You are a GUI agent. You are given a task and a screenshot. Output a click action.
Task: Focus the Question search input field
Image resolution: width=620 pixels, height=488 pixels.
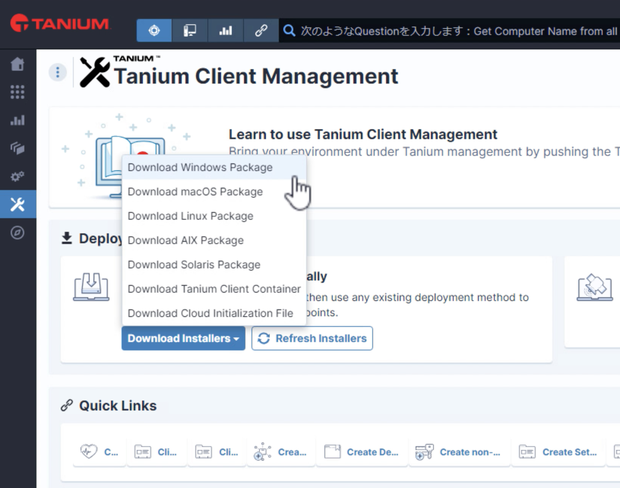[449, 30]
